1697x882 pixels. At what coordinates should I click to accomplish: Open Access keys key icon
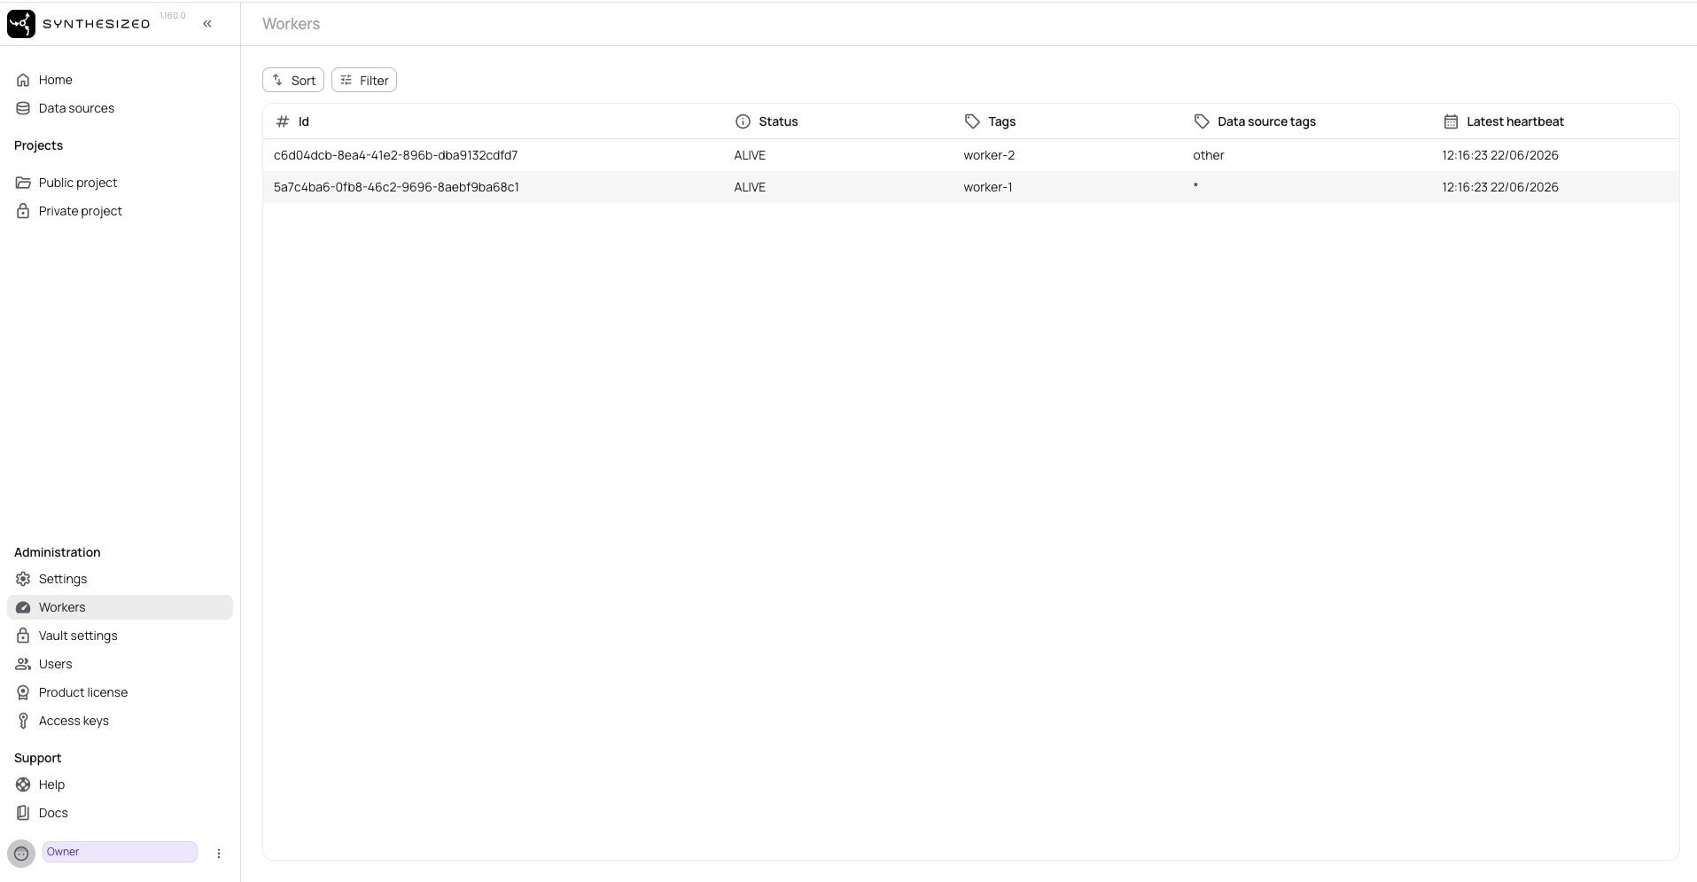click(x=23, y=721)
